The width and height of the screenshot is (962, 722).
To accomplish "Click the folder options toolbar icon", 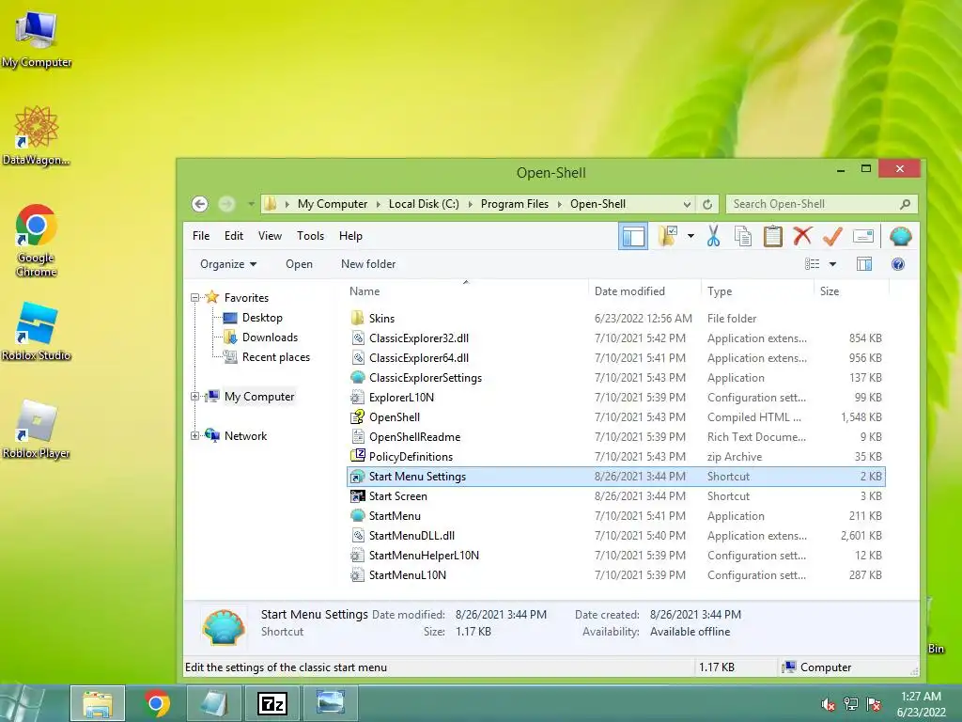I will click(x=668, y=236).
